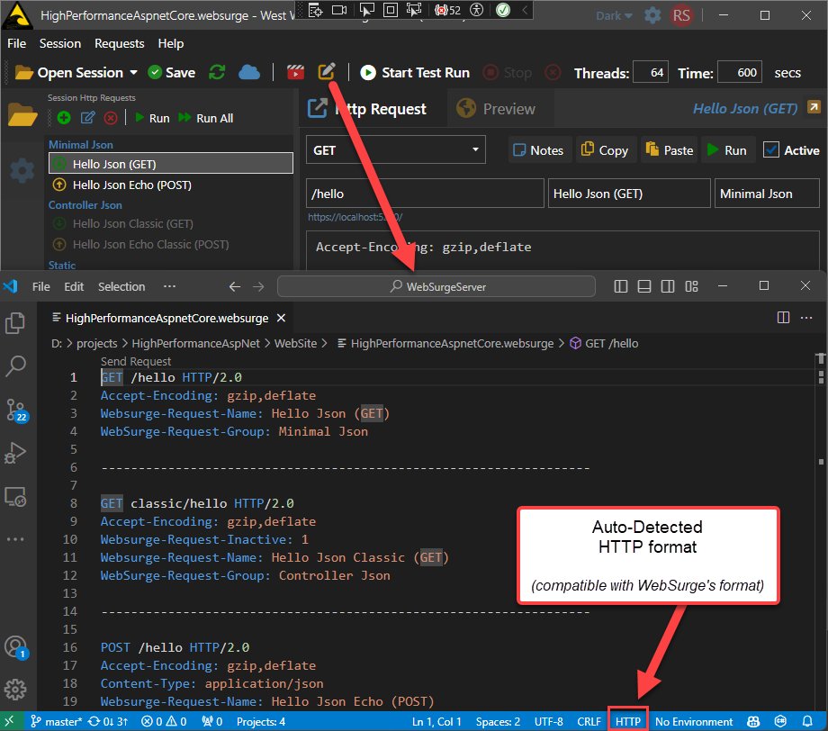Viewport: 828px width, 731px height.
Task: Switch to the Preview tab
Action: 496,109
